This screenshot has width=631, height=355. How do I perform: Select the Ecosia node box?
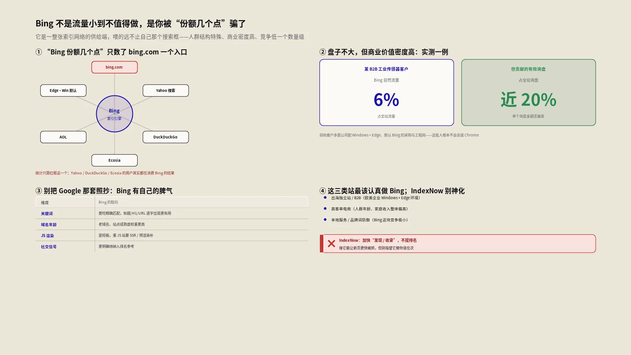click(x=114, y=160)
